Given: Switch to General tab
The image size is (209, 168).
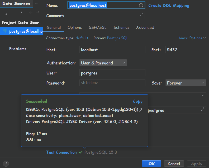Looking at the screenshot, I should click(x=54, y=27).
